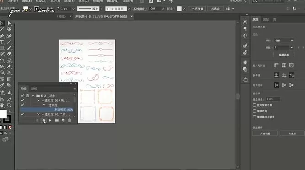Select the Eyedropper tool

2,85
